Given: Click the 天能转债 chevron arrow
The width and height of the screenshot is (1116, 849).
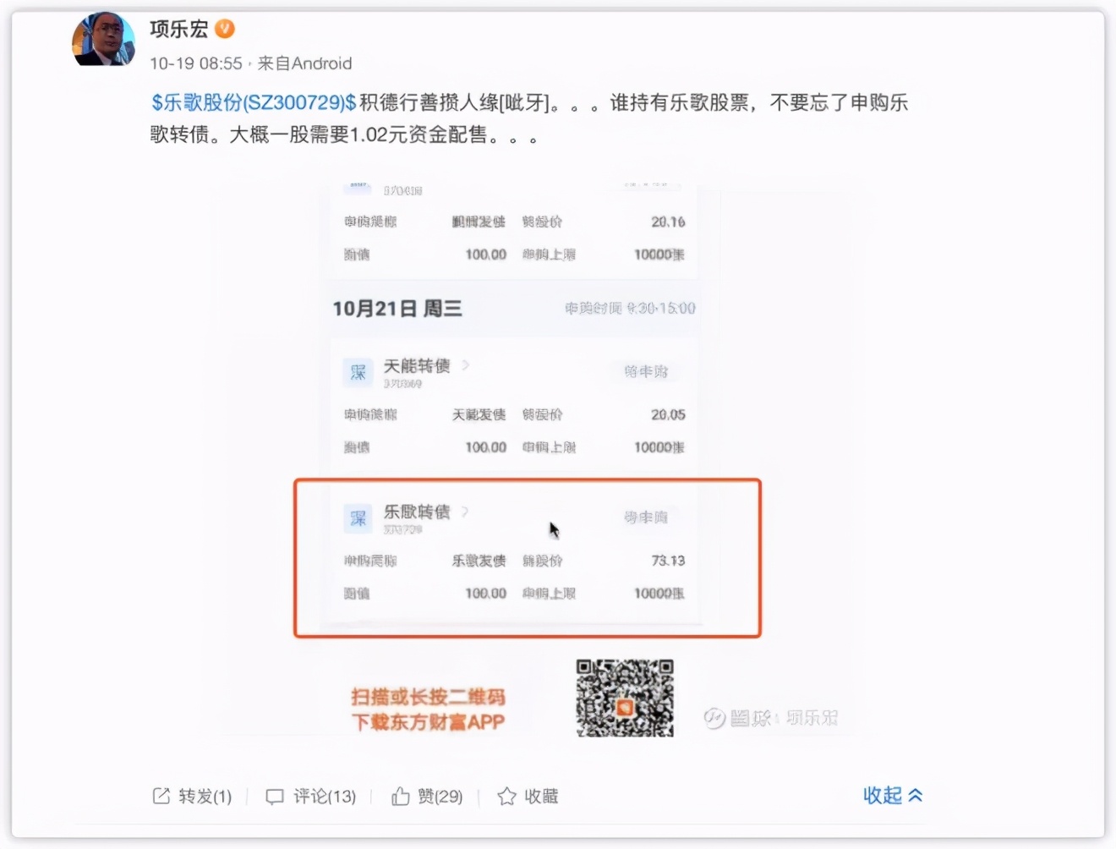Looking at the screenshot, I should (466, 365).
